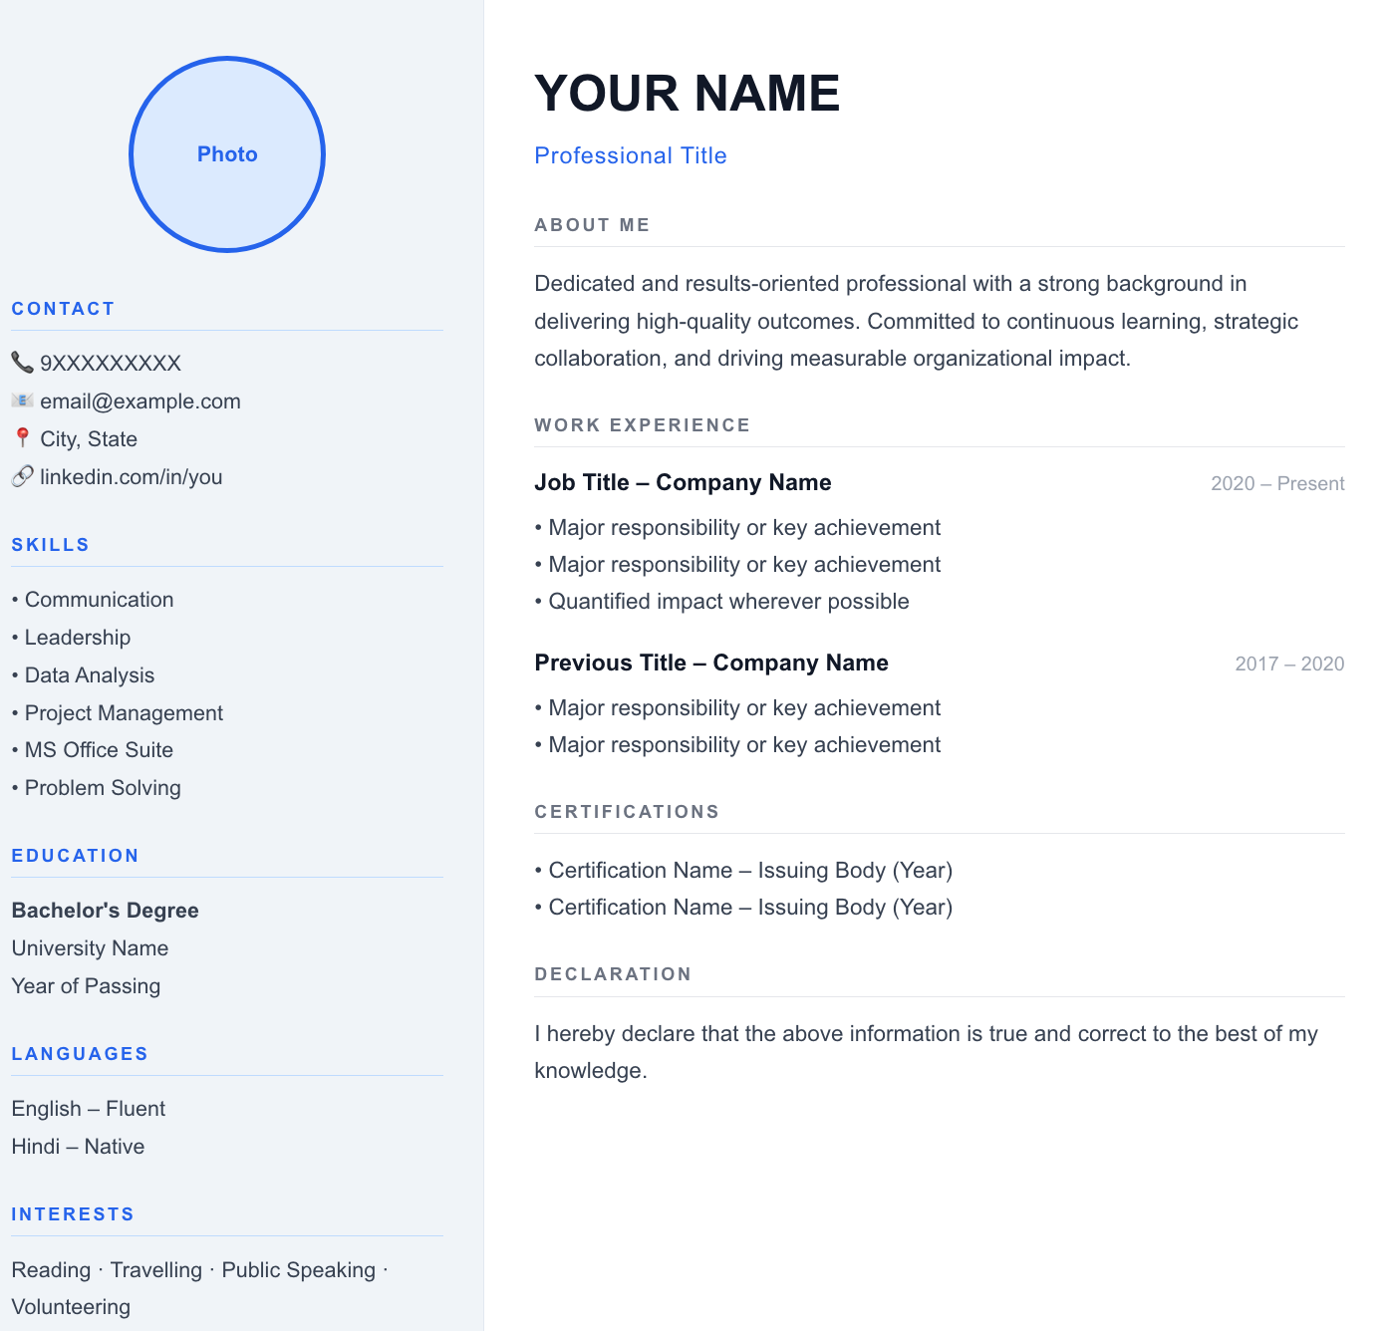Click the Reading interest

[x=52, y=1270]
